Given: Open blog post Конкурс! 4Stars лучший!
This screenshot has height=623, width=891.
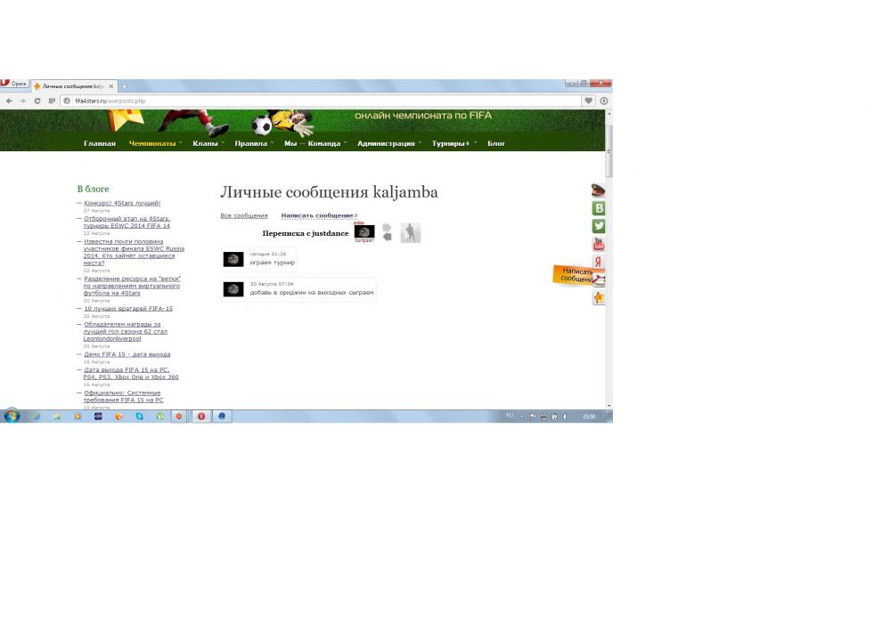Looking at the screenshot, I should pyautogui.click(x=122, y=203).
